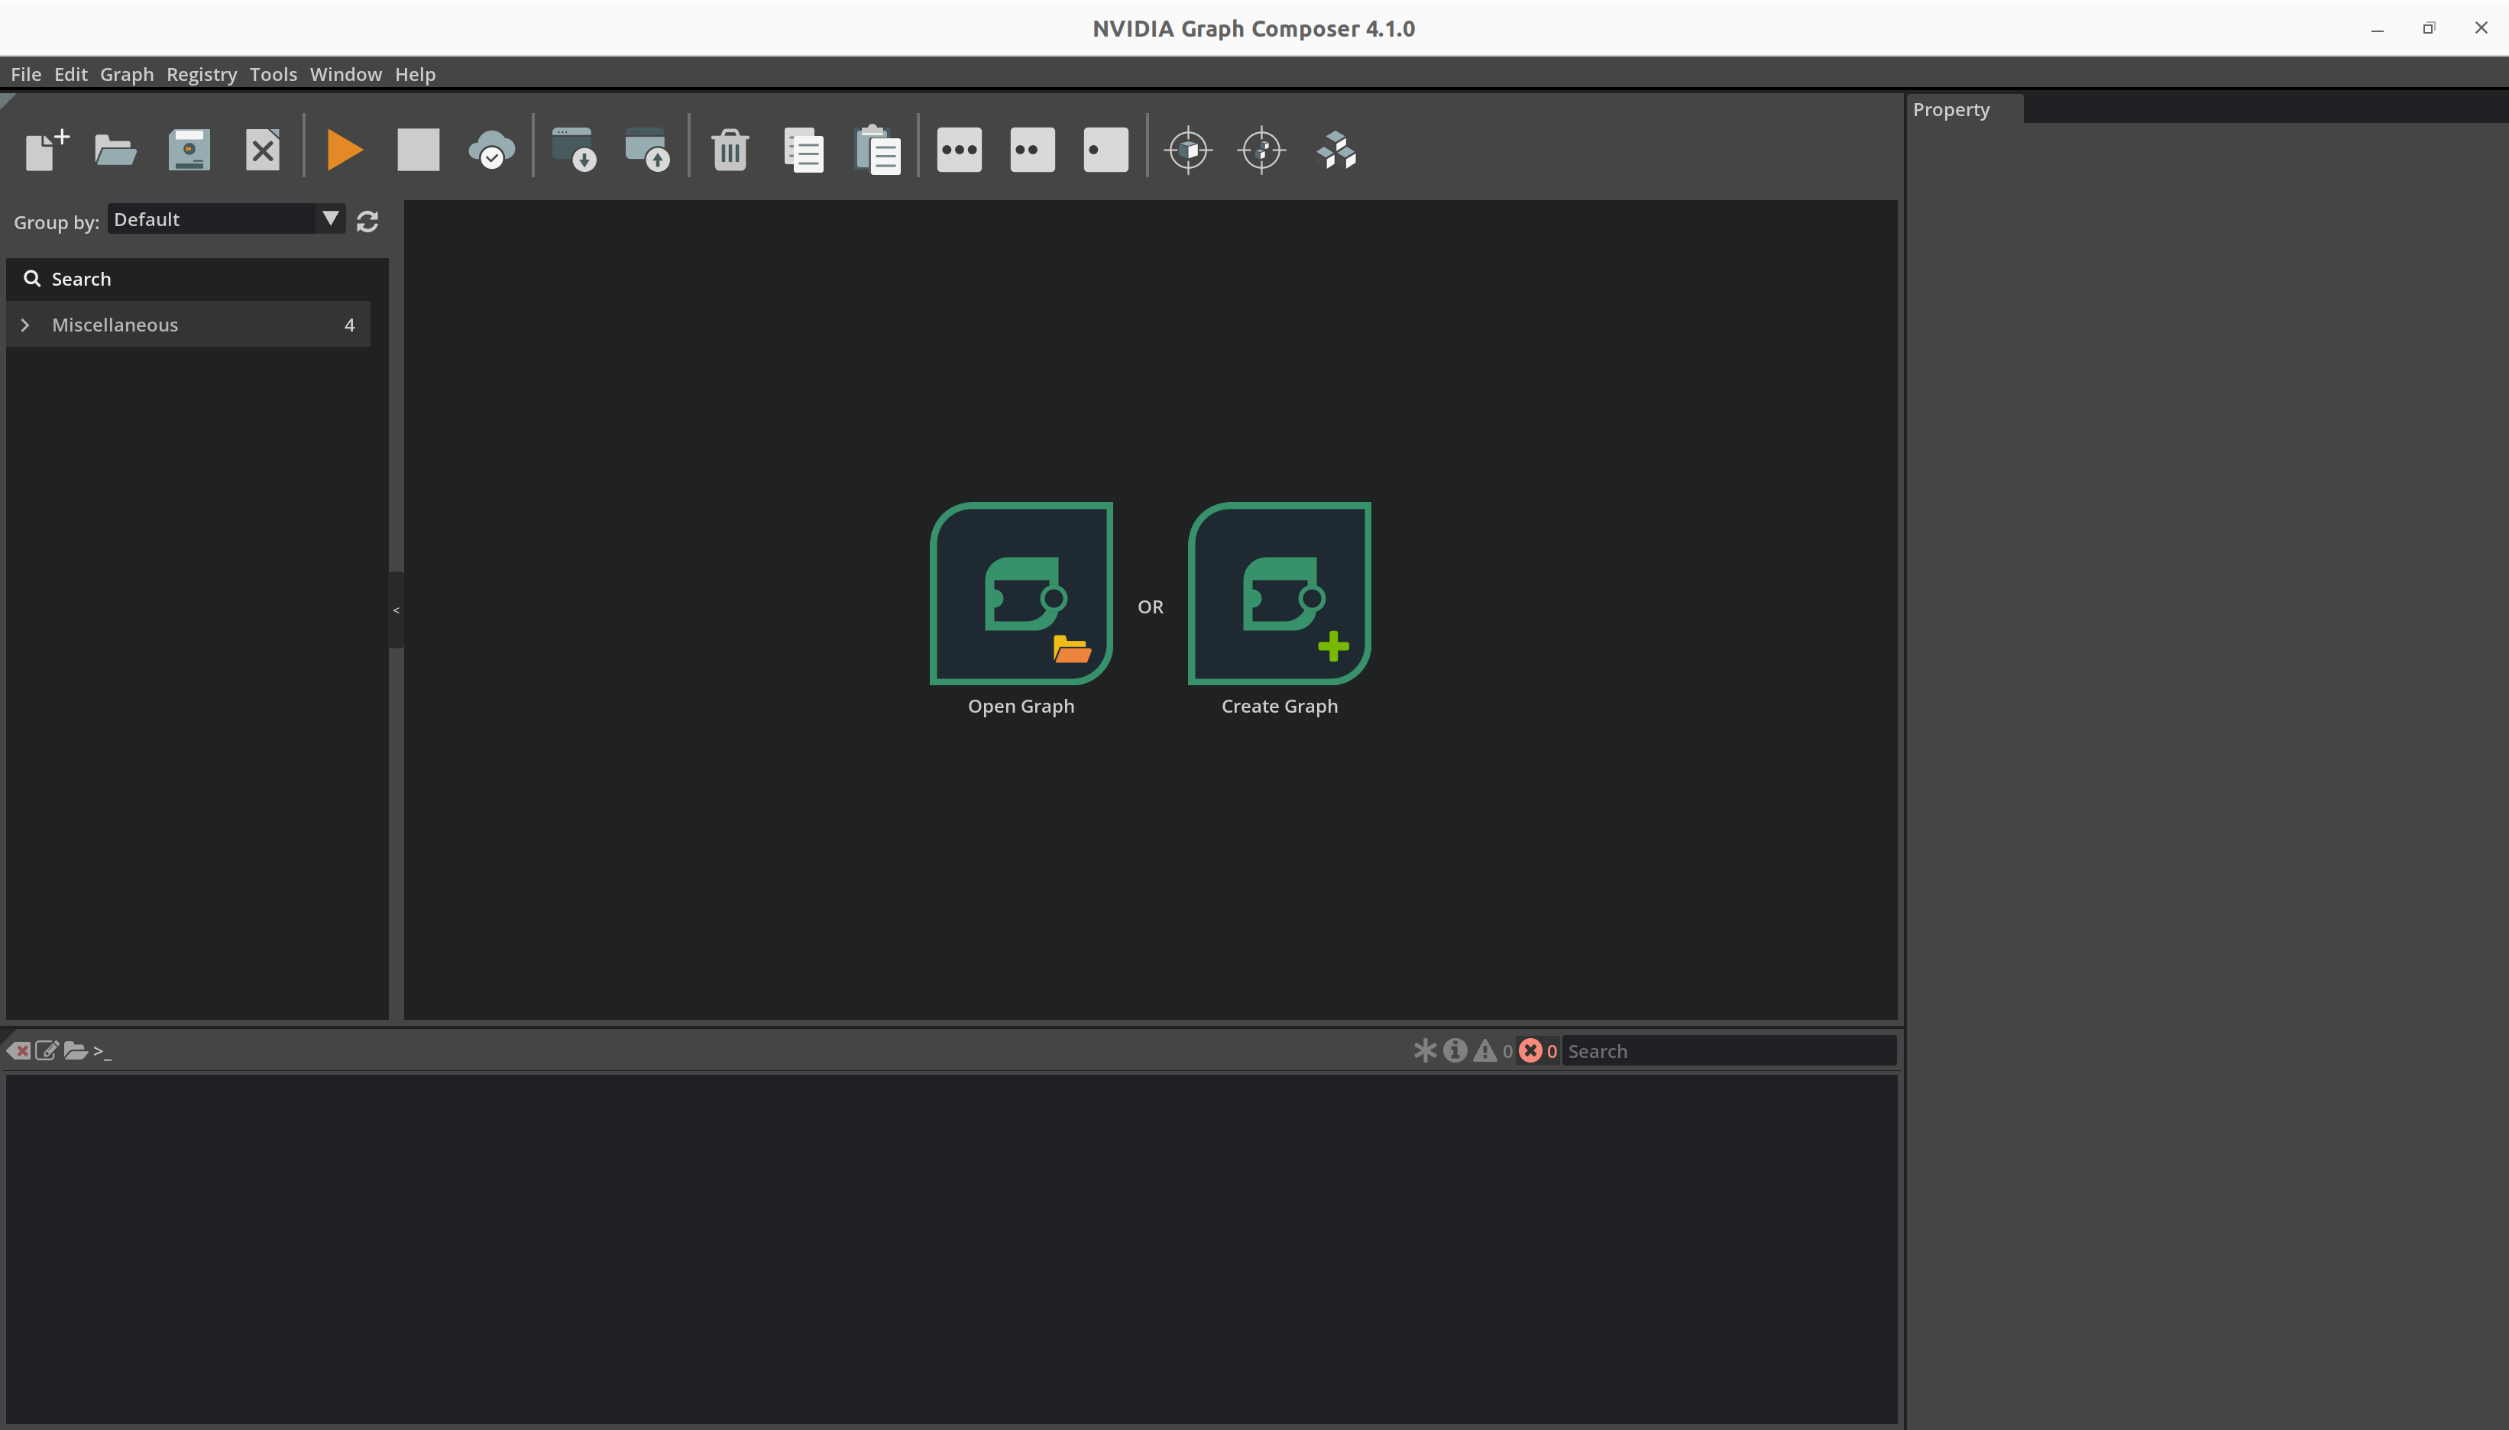Open the Edit menu
The width and height of the screenshot is (2509, 1430).
pyautogui.click(x=71, y=75)
